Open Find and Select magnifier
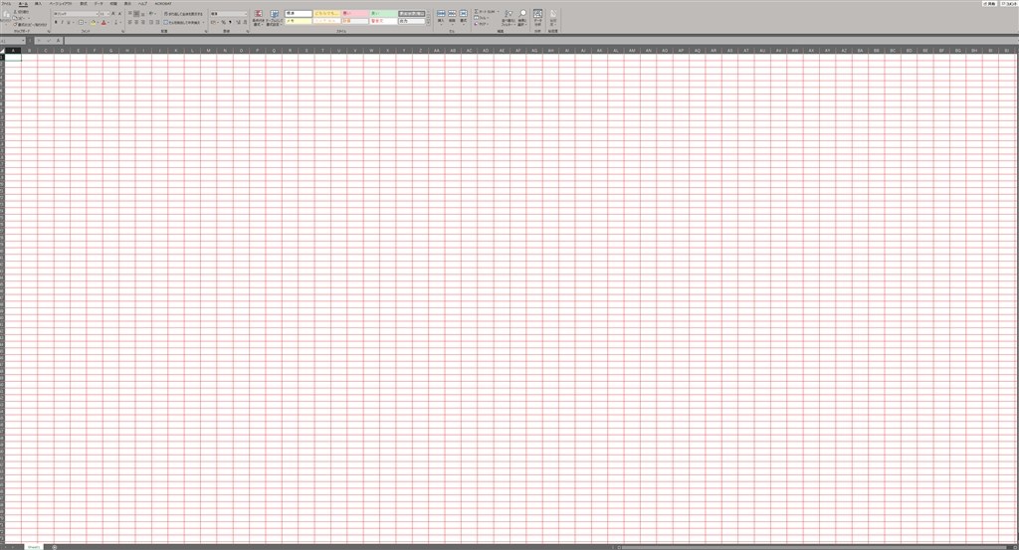1019x550 pixels. tap(522, 18)
